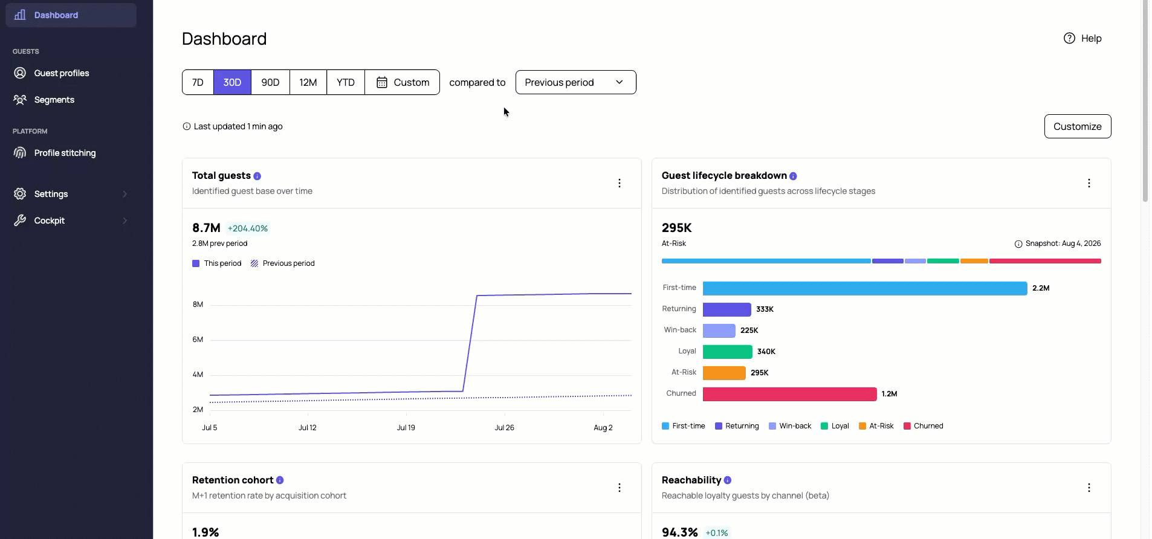1152x539 pixels.
Task: Click the First-time blue bar
Action: [865, 288]
